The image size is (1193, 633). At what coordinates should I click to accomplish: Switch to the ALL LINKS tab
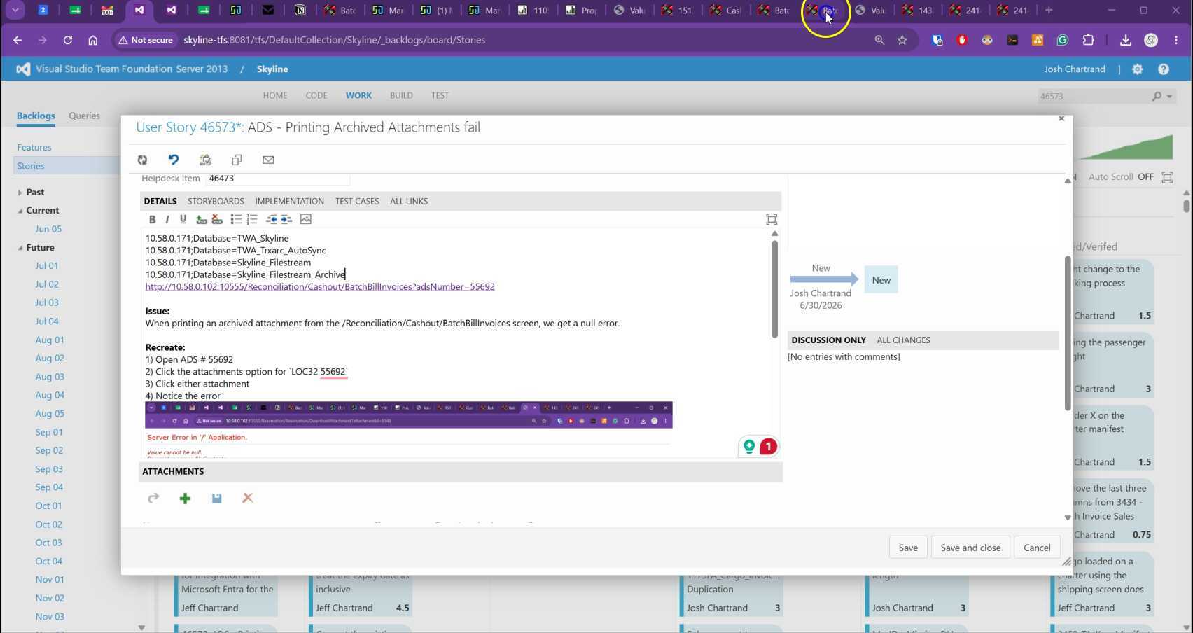(409, 202)
